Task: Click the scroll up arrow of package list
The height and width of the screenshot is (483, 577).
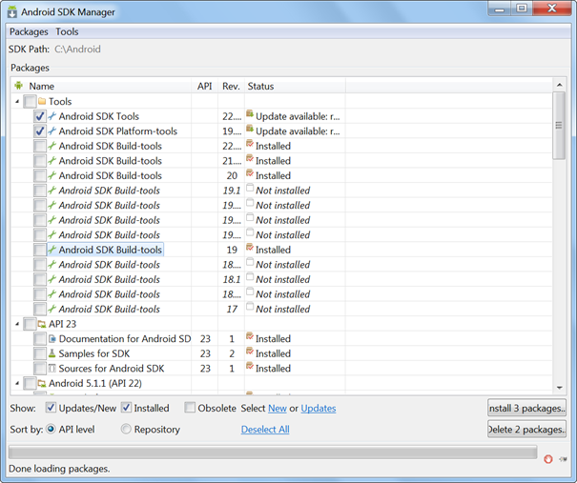Action: click(559, 85)
